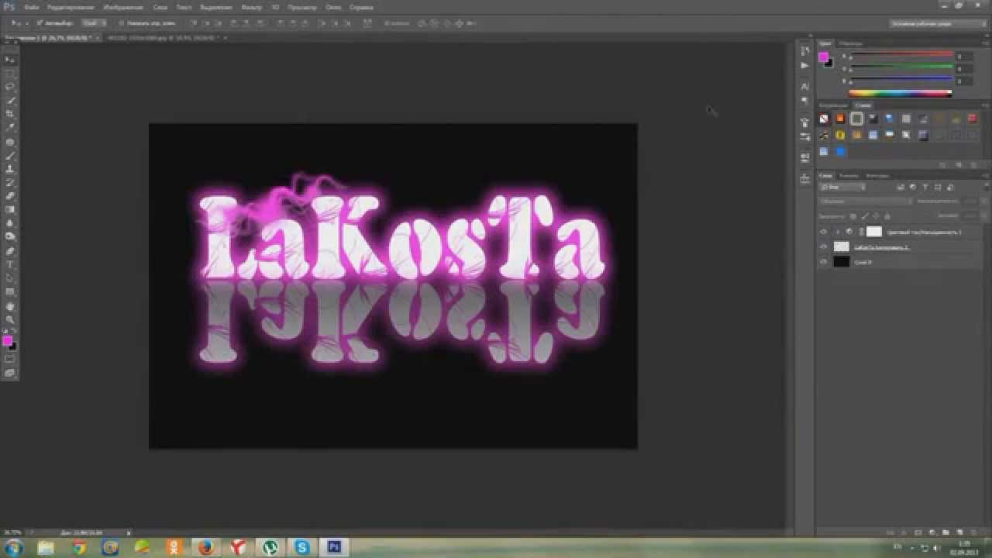
Task: Select the Eraser tool
Action: pos(10,196)
